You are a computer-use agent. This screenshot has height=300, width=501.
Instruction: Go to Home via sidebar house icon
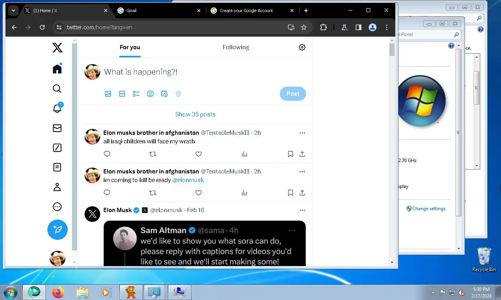click(57, 68)
